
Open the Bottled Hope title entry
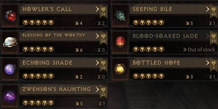tap(170, 63)
